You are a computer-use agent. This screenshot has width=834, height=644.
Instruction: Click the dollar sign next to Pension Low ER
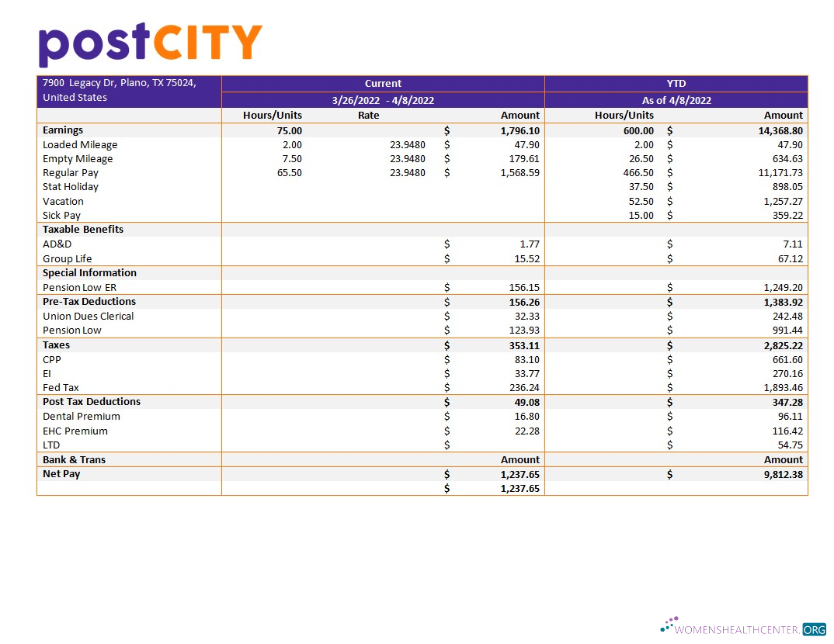[x=447, y=287]
